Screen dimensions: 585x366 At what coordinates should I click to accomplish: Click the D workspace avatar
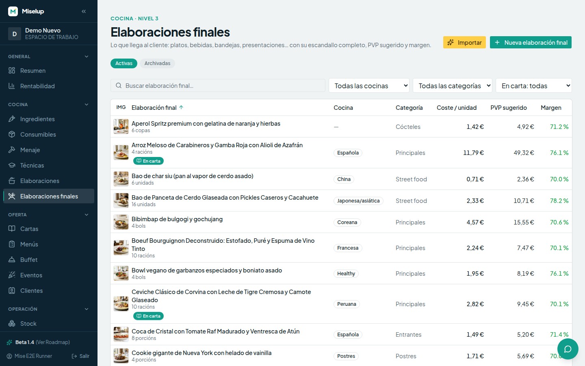(15, 34)
